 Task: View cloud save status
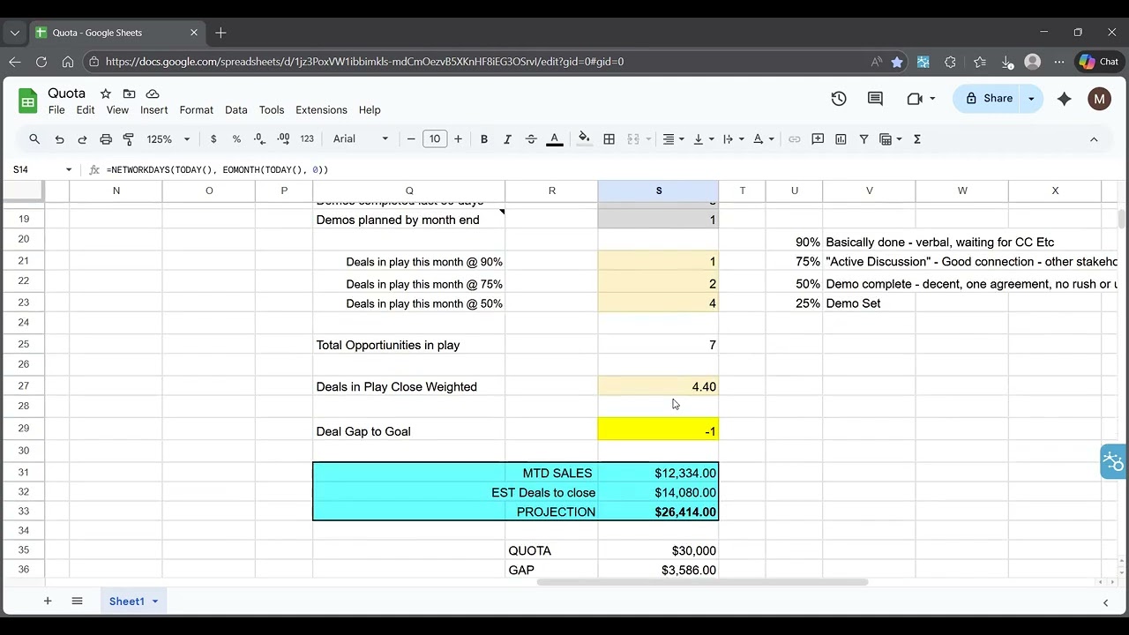coord(153,93)
